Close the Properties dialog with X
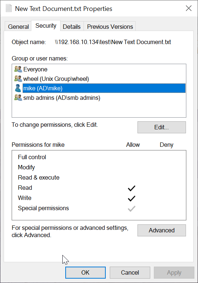 point(189,8)
